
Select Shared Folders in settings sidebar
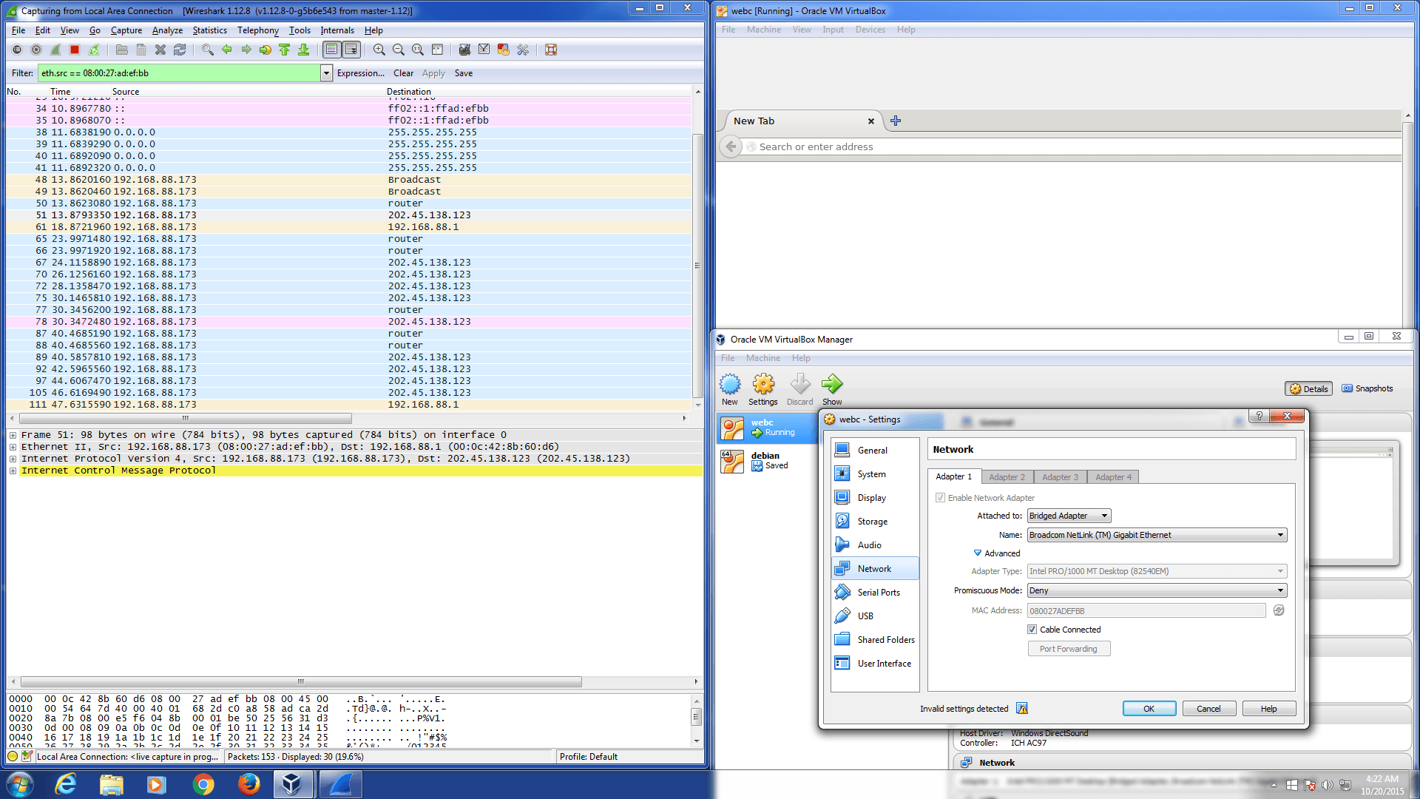click(875, 640)
